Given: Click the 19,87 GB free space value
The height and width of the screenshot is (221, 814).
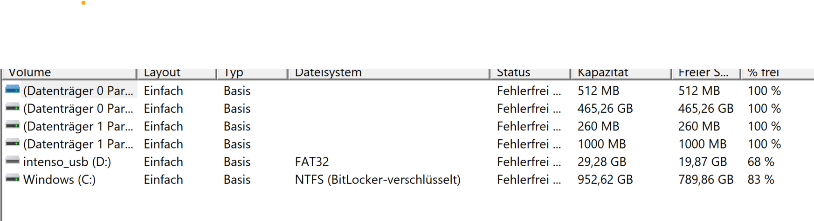Looking at the screenshot, I should pyautogui.click(x=703, y=162).
